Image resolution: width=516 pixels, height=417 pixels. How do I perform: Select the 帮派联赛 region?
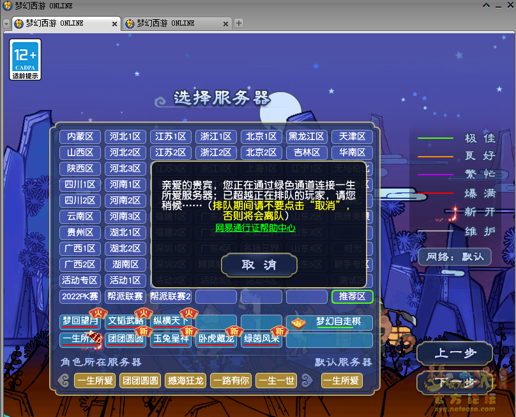pos(125,296)
